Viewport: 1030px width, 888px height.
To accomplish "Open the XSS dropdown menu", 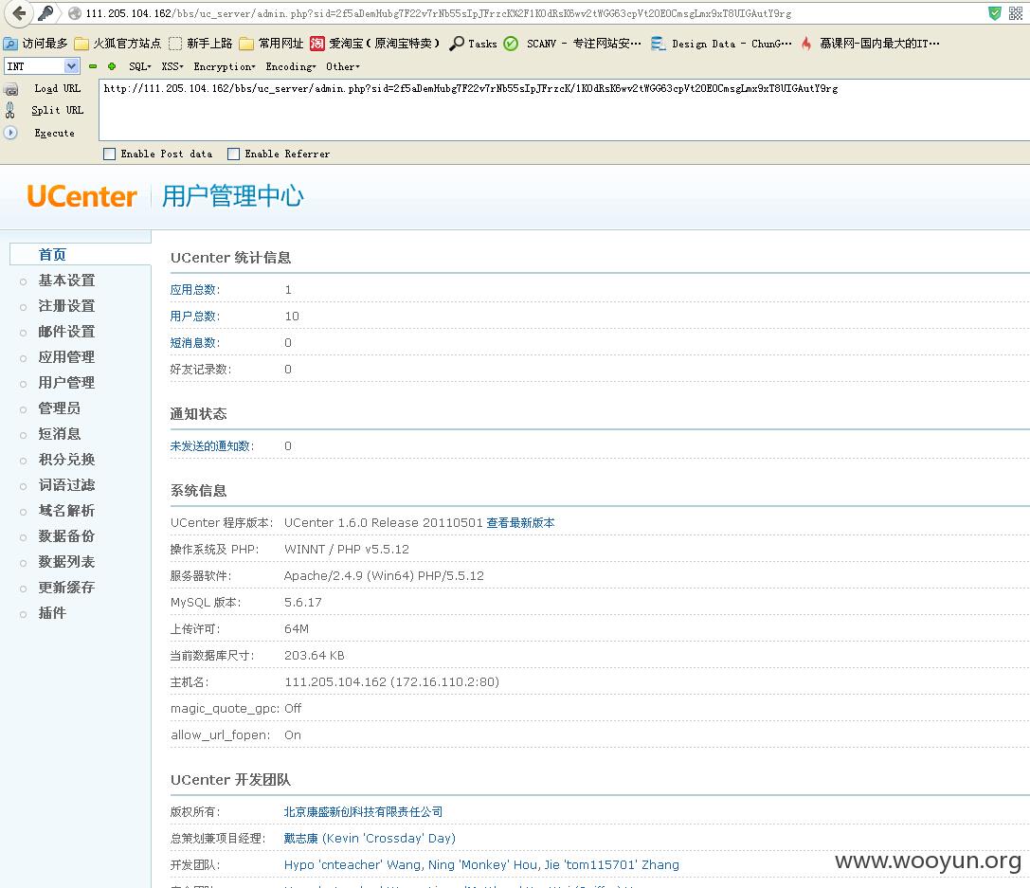I will pyautogui.click(x=172, y=66).
